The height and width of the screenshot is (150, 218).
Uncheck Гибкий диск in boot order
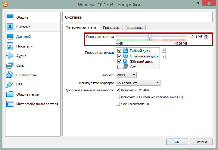119,51
